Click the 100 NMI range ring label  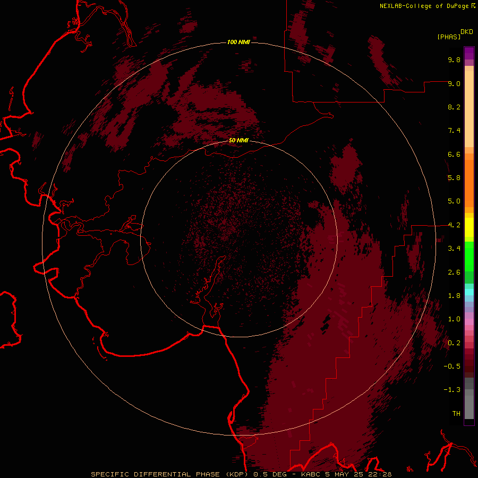pyautogui.click(x=238, y=42)
